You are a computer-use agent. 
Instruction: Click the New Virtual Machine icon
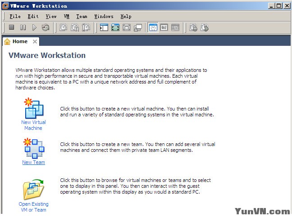tap(34, 108)
